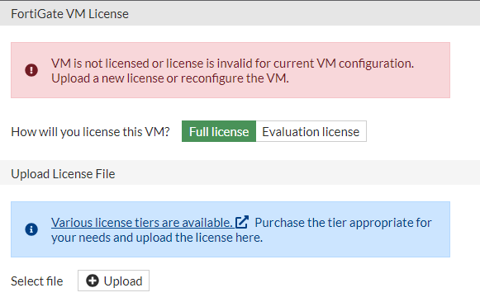
Task: Open the external link arrow icon
Action: pyautogui.click(x=242, y=222)
